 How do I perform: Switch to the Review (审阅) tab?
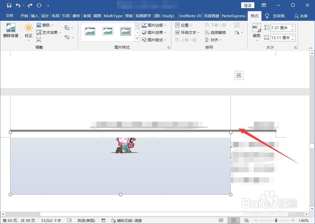click(x=87, y=16)
